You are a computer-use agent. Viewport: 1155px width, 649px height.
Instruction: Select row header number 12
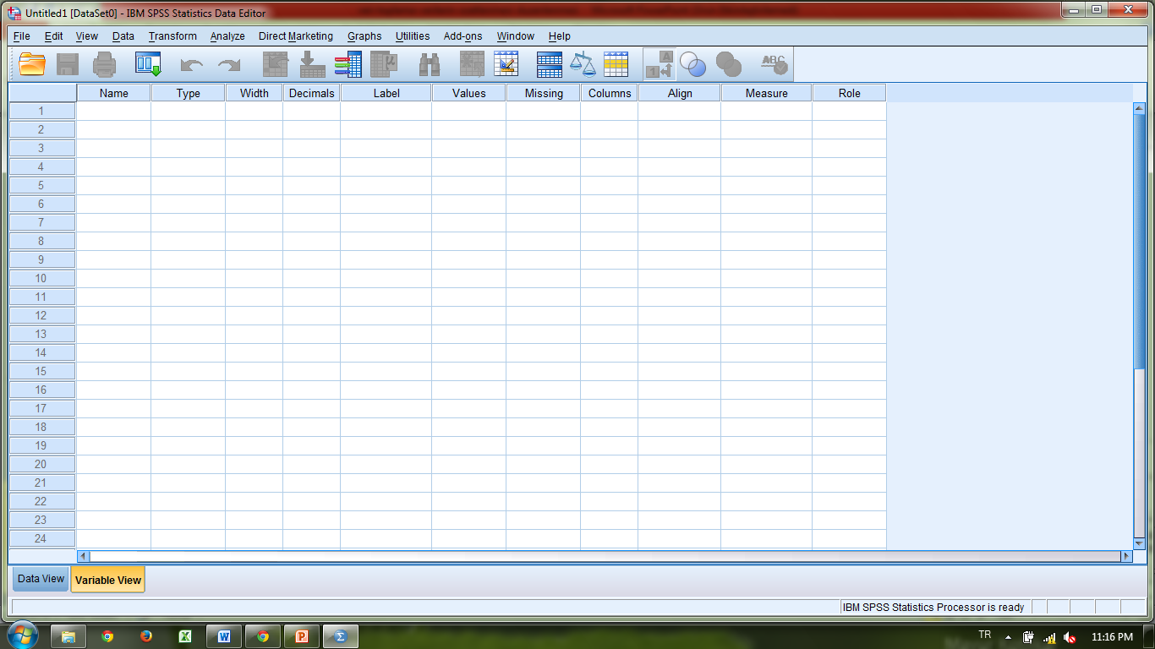click(42, 315)
